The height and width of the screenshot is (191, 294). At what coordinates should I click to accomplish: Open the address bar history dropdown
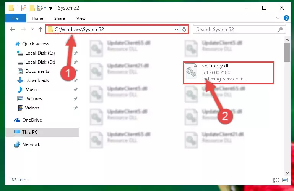(176, 29)
